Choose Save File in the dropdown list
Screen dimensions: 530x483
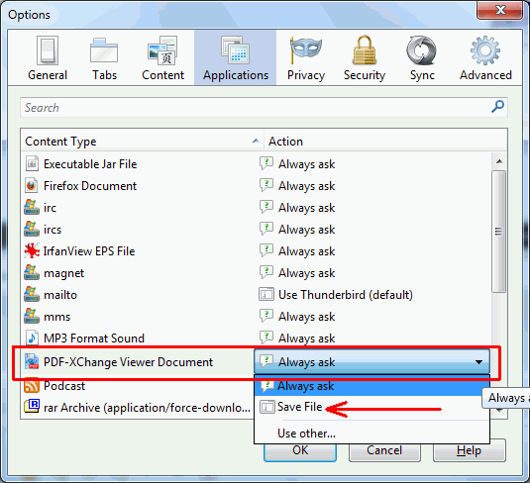(371, 407)
